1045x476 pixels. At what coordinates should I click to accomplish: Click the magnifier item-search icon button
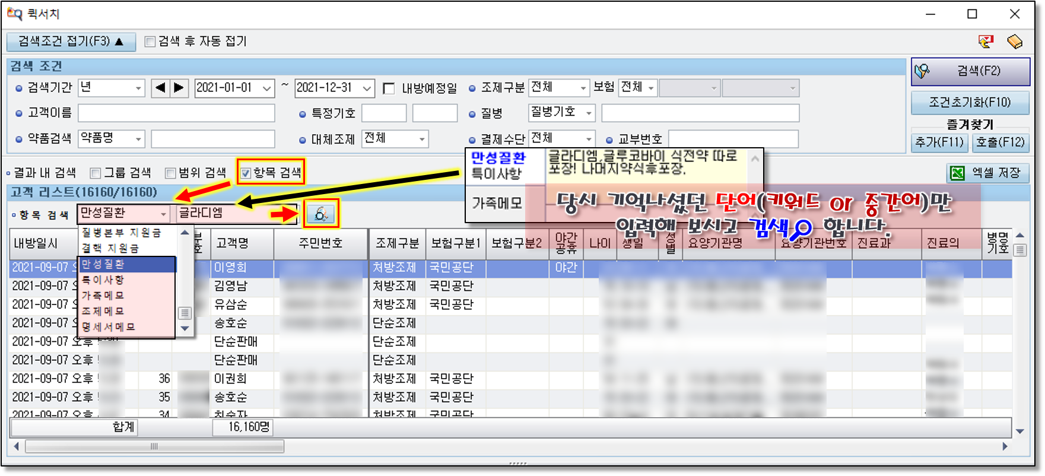point(321,214)
